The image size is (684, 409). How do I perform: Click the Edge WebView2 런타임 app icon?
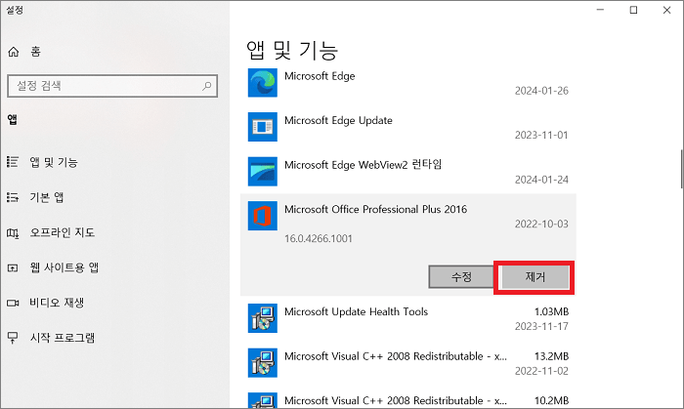263,171
